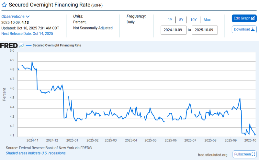This screenshot has height=160, width=259.
Task: Open Next Release Date Oct 14 link
Action: click(x=27, y=33)
